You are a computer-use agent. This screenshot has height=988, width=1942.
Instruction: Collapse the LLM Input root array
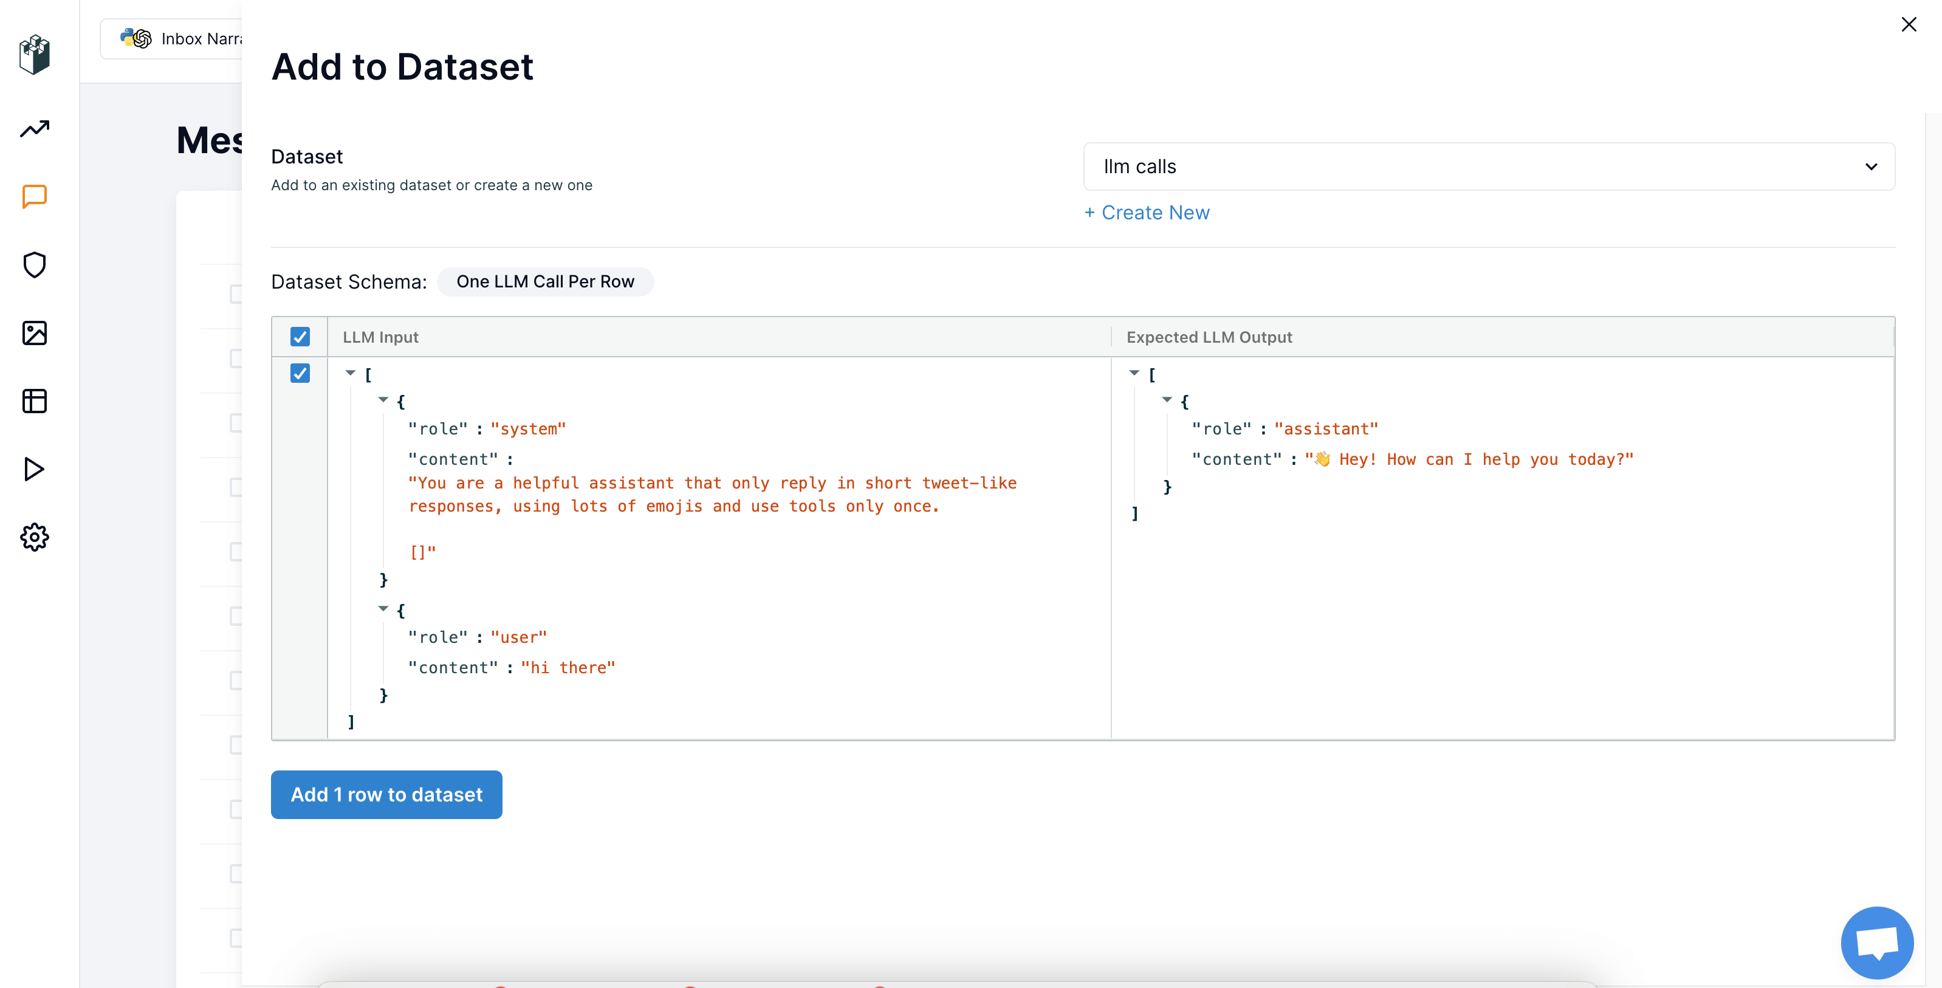[351, 373]
